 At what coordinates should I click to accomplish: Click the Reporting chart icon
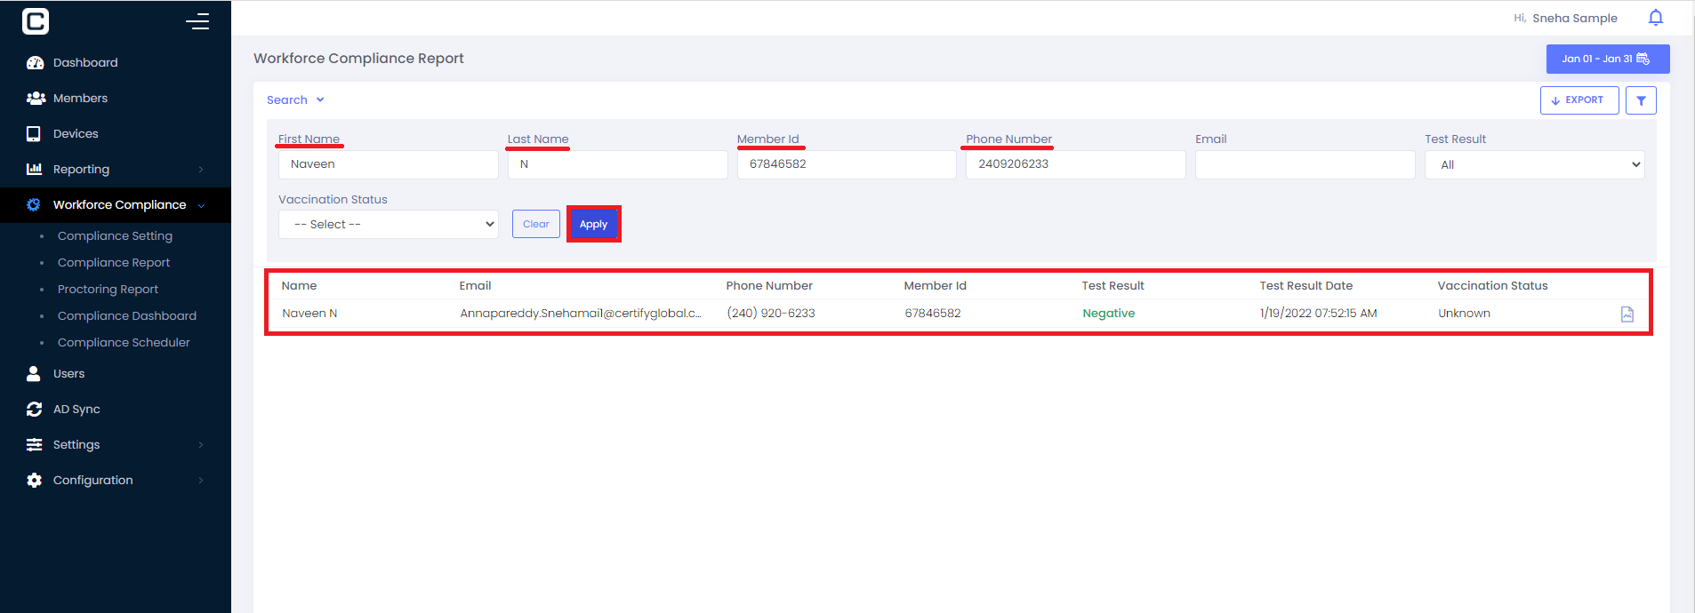point(35,169)
